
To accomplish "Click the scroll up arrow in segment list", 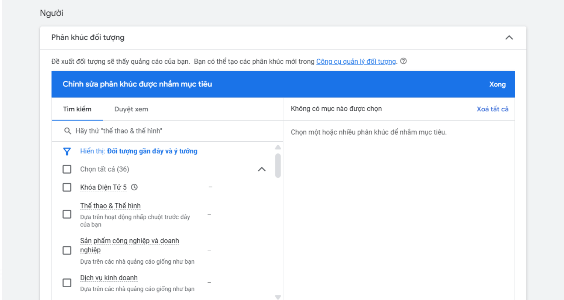I will pos(278,147).
